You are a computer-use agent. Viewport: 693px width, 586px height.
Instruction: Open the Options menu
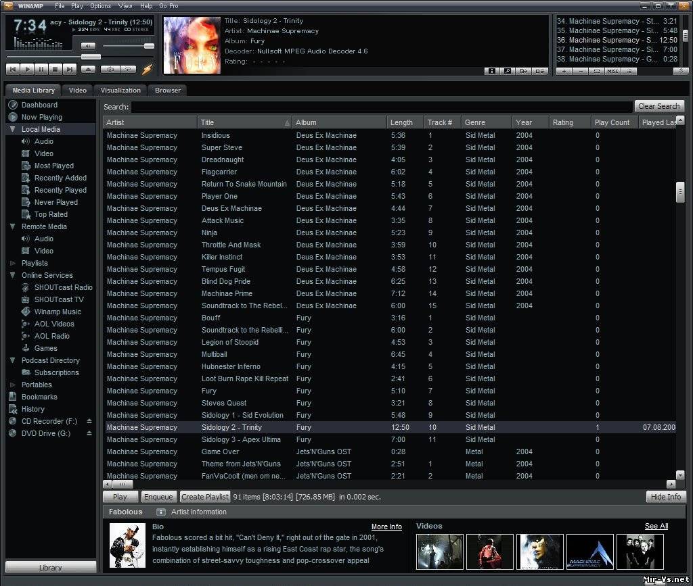(x=100, y=6)
